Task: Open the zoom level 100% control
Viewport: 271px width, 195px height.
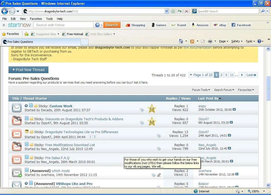Action: tap(256, 191)
